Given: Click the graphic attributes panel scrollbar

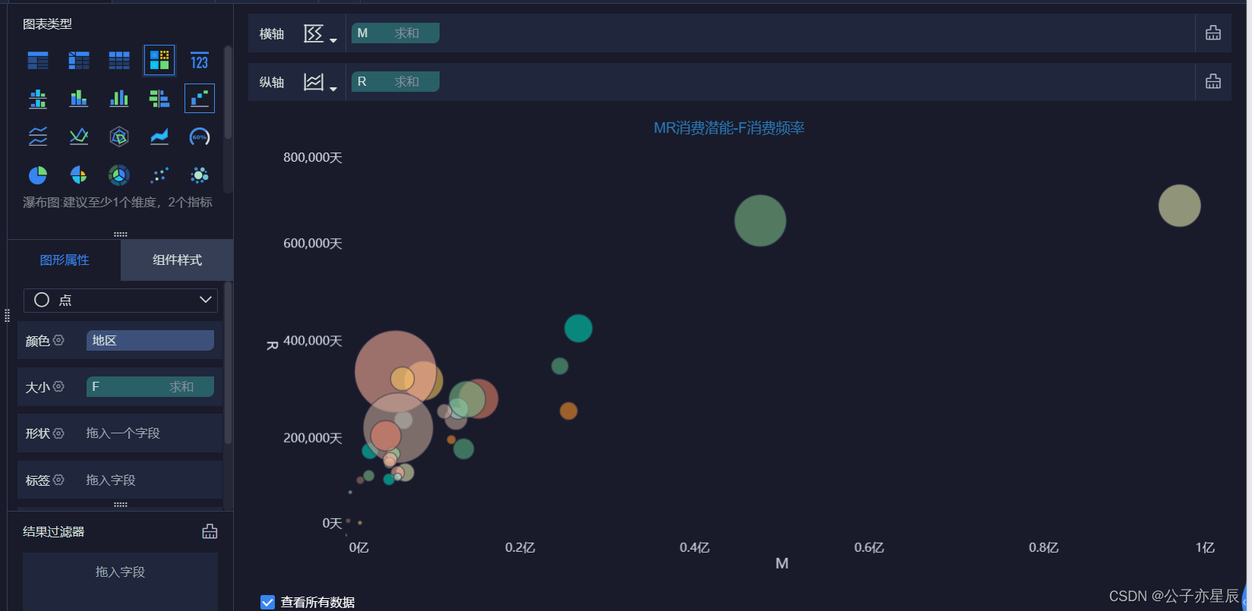Looking at the screenshot, I should [228, 364].
